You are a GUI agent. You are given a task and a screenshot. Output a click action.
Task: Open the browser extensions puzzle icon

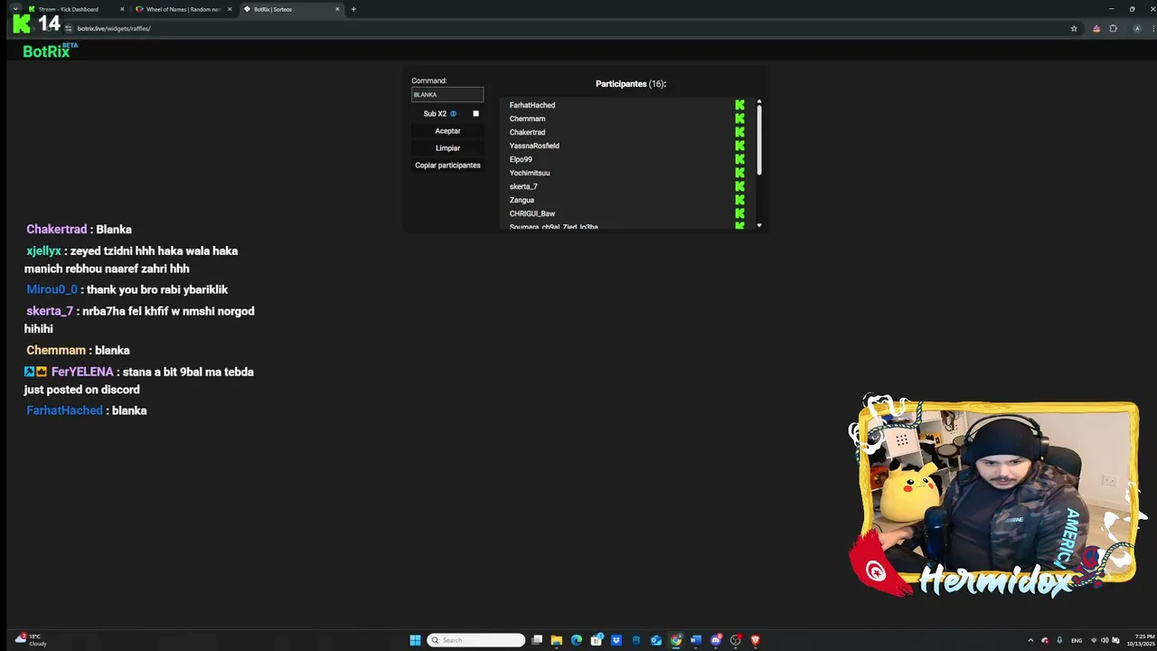[1114, 28]
